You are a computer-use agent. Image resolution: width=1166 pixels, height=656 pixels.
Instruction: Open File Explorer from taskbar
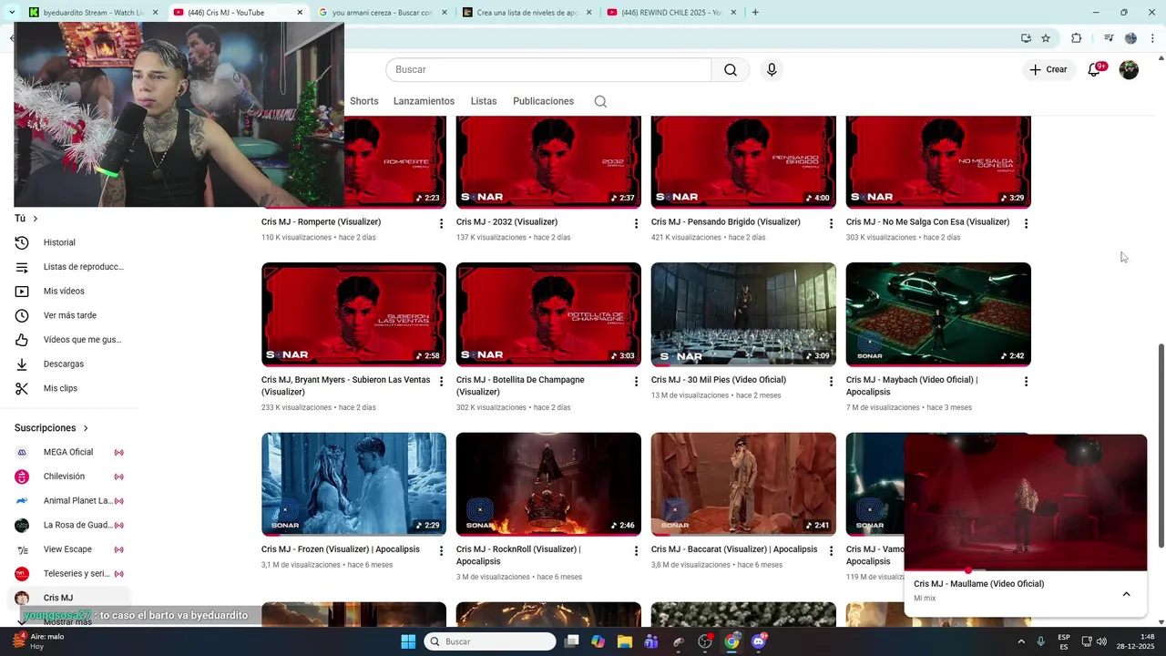[625, 641]
